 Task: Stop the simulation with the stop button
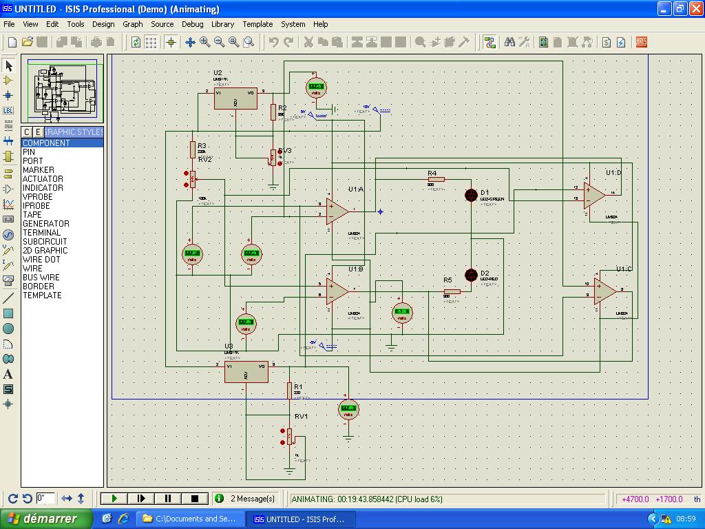point(194,499)
